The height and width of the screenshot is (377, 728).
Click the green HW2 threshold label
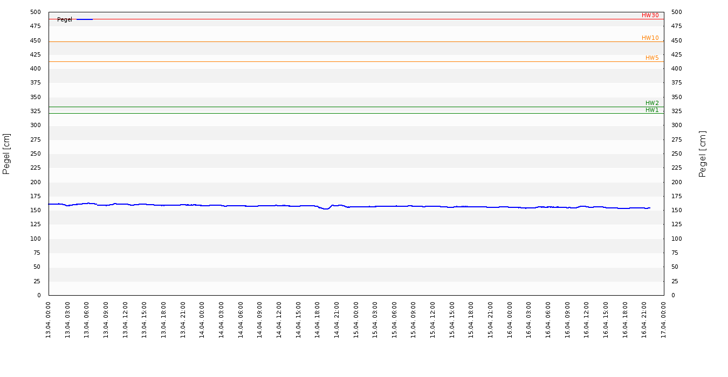(x=652, y=103)
